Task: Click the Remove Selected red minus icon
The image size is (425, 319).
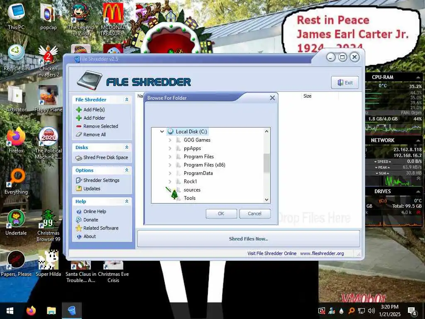Action: (x=78, y=126)
